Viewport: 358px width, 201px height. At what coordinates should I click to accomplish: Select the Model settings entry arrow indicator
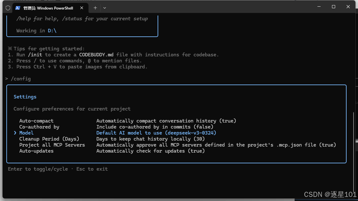tap(15, 133)
